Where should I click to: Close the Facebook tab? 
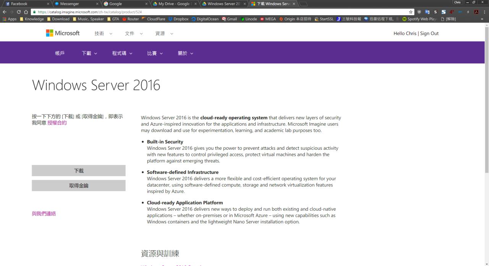coord(48,4)
